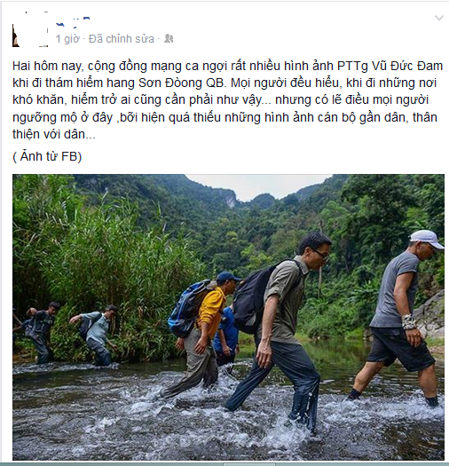Open the post options chevron menu

pyautogui.click(x=439, y=18)
